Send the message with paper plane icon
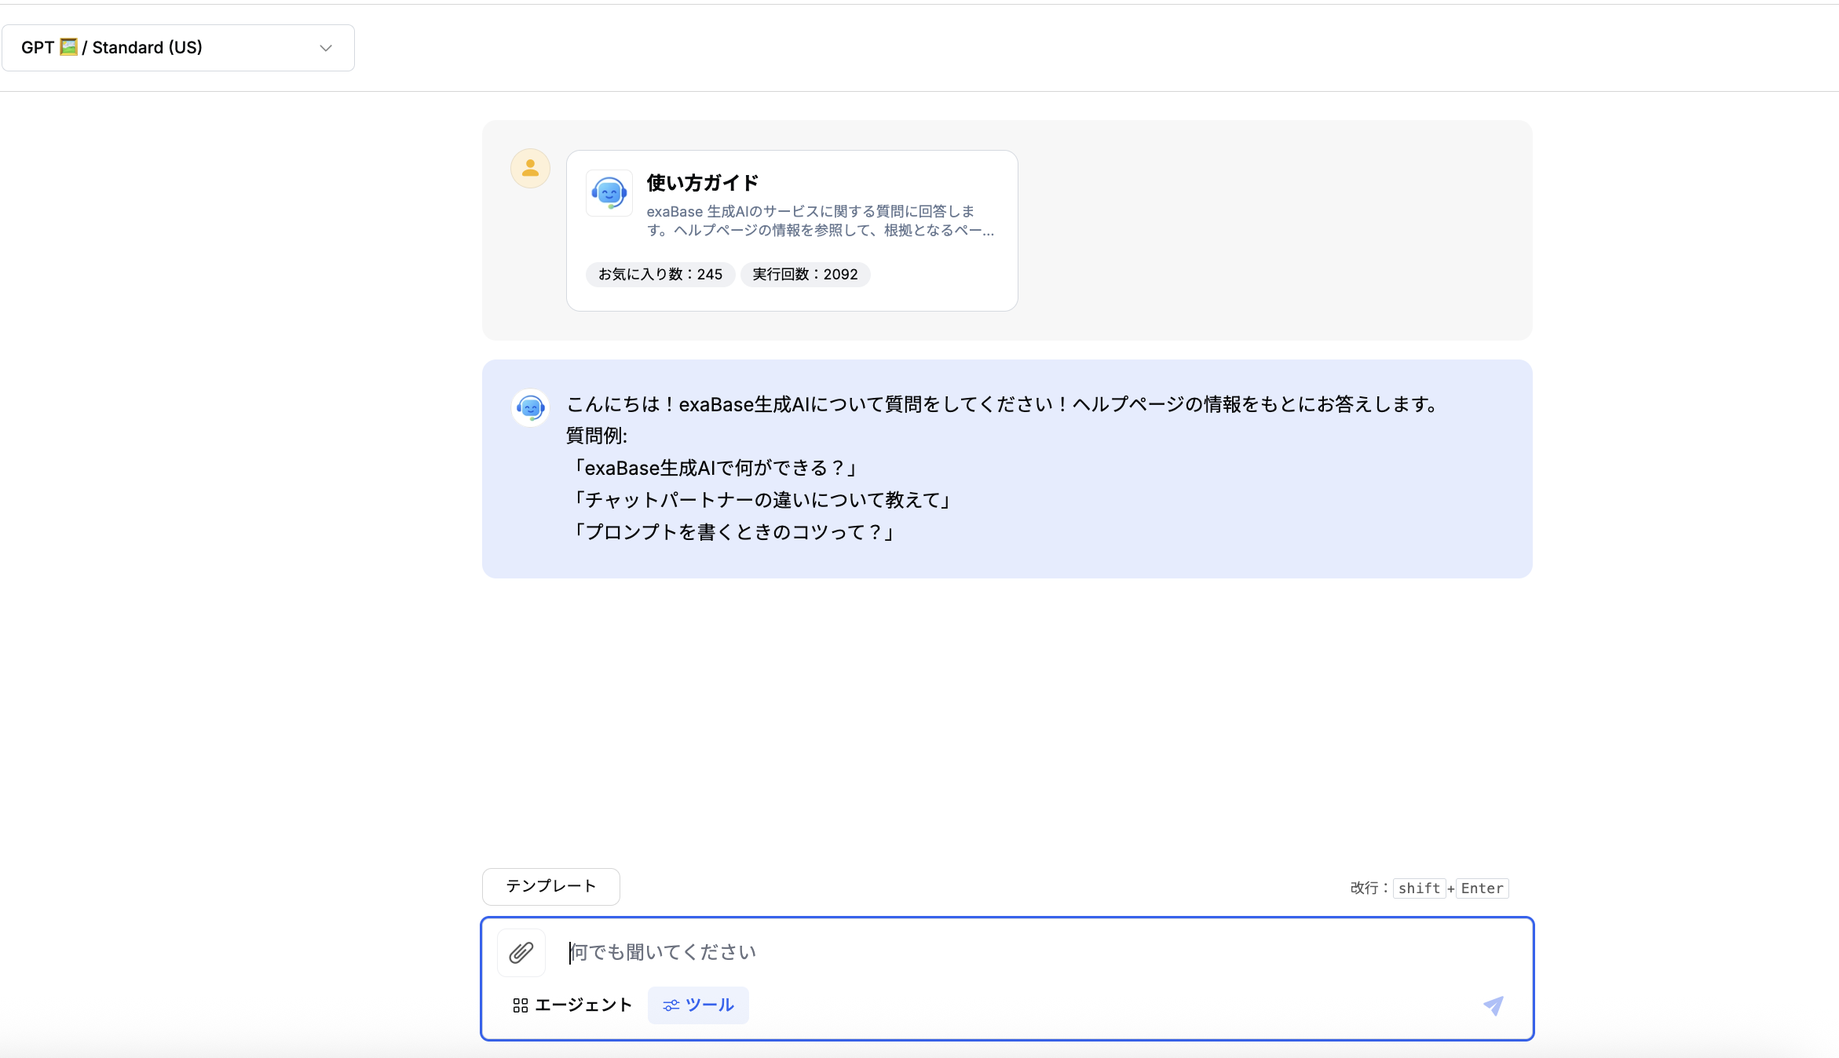Viewport: 1839px width, 1058px height. [1494, 1005]
